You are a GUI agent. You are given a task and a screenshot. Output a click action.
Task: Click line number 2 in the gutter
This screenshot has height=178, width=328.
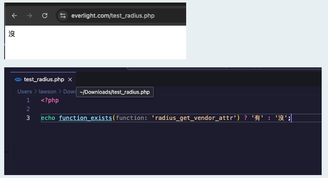[28, 109]
